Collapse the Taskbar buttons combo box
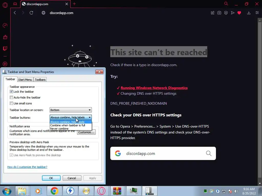Image resolution: width=262 pixels, height=196 pixels. tap(71, 117)
